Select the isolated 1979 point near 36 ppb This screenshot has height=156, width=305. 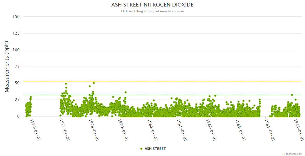click(x=126, y=92)
